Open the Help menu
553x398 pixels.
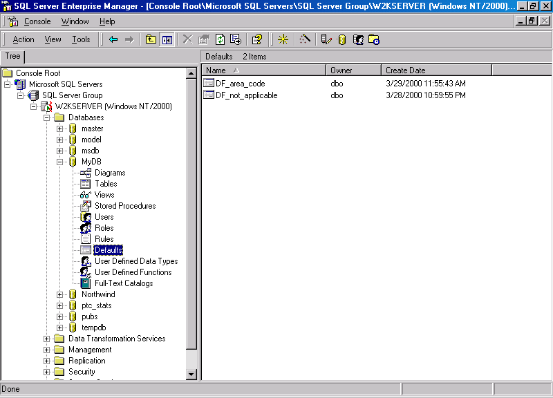(107, 21)
